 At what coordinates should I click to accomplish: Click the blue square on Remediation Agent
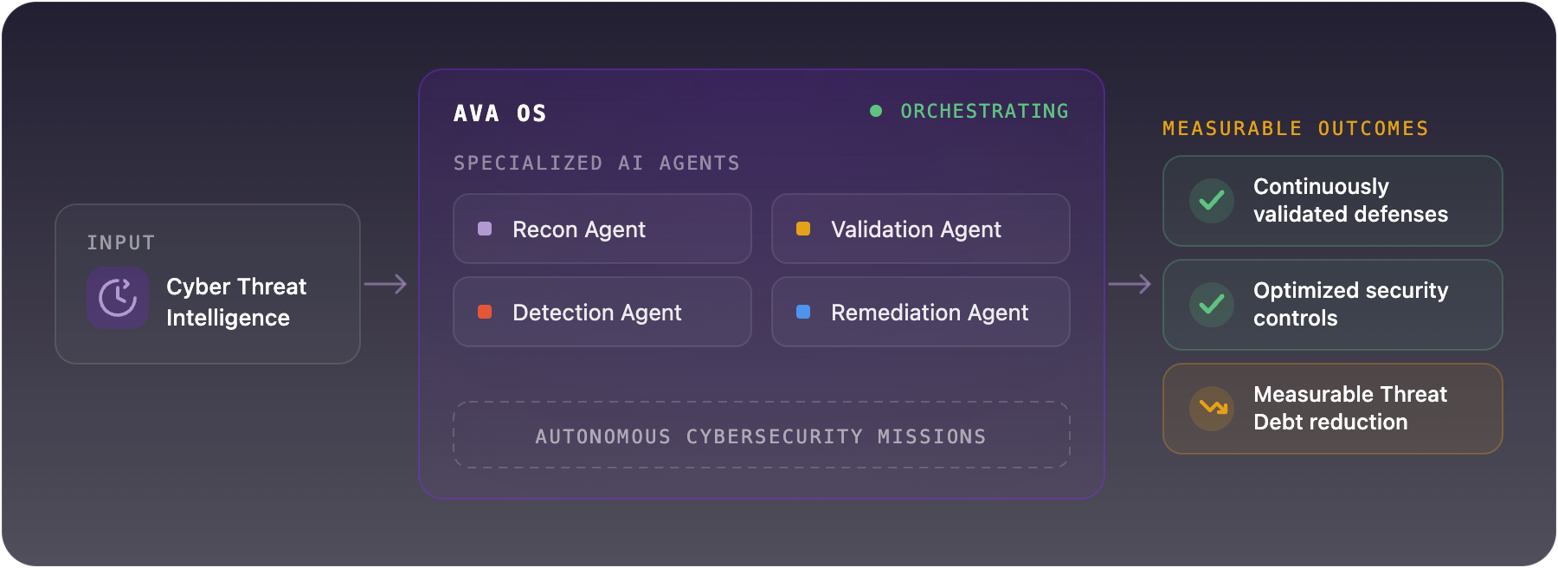[x=803, y=312]
